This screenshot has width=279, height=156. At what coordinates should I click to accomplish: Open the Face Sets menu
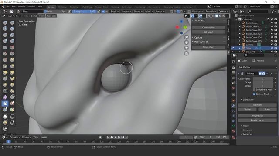(x=51, y=16)
